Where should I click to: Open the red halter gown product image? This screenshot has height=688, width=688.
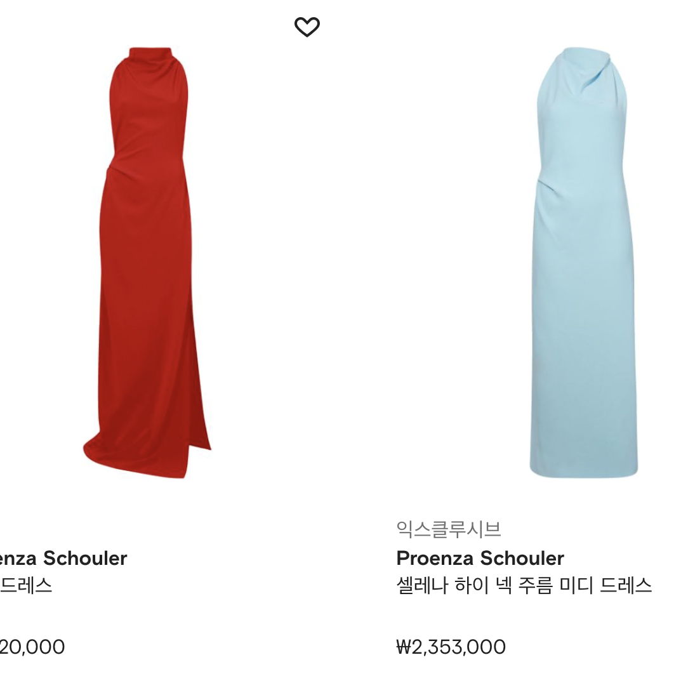(x=147, y=262)
